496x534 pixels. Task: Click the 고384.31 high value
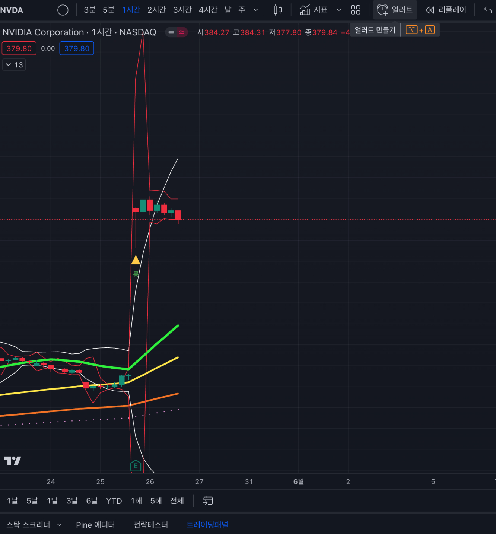(249, 32)
